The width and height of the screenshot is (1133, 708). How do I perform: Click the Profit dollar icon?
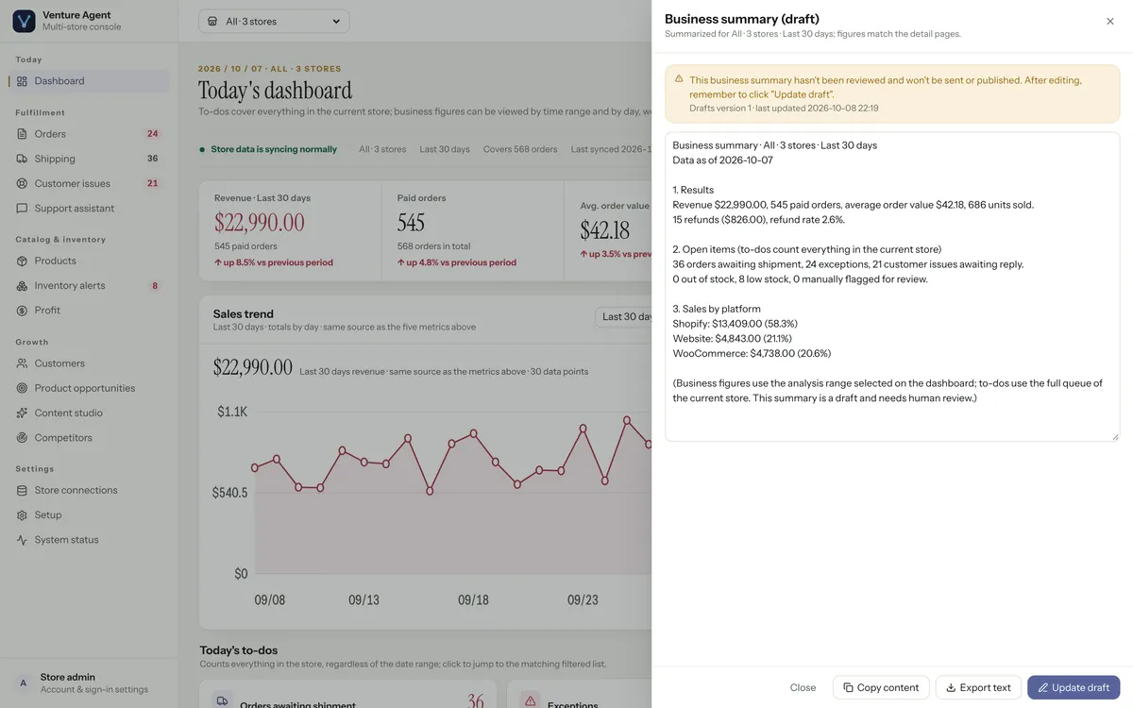tap(22, 310)
